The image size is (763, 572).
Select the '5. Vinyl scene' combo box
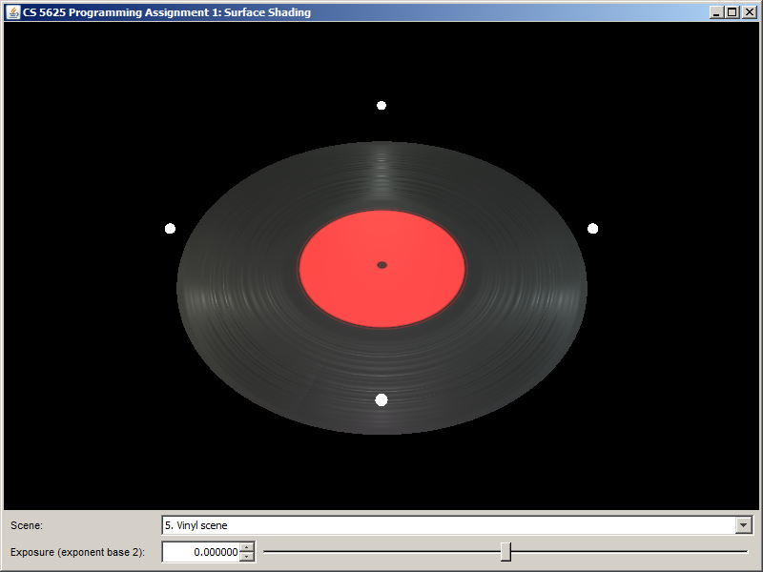click(448, 525)
